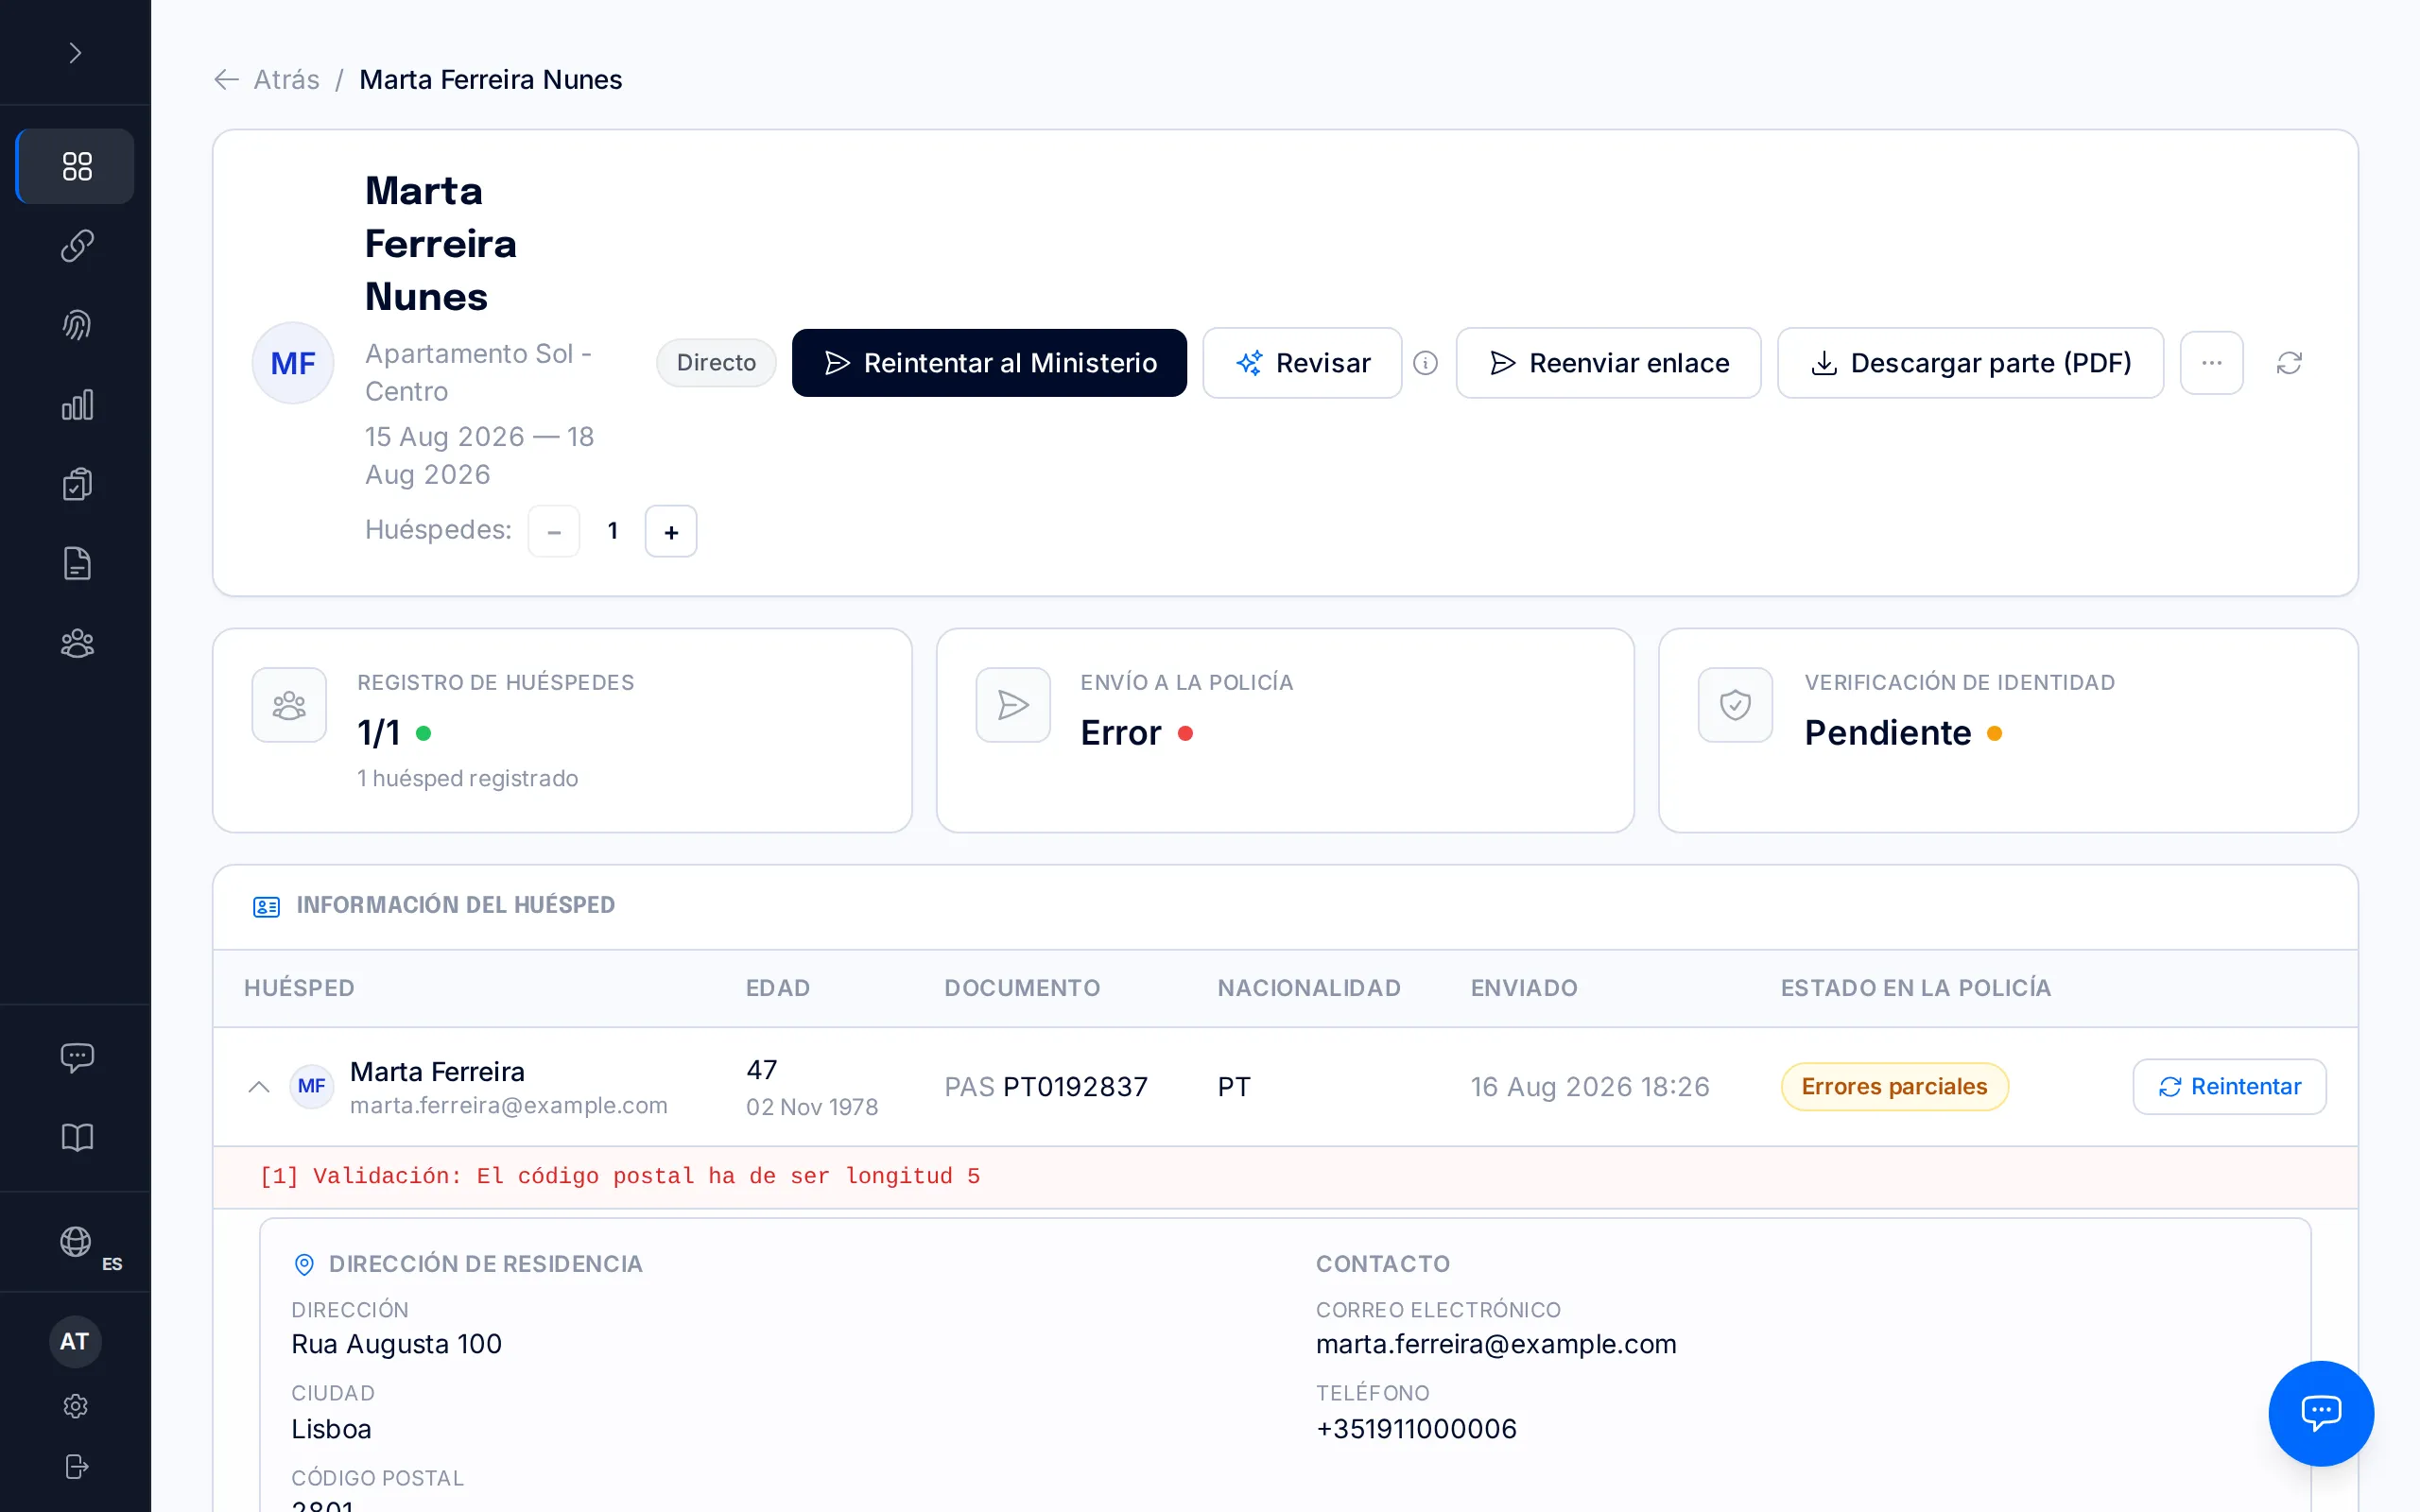Viewport: 2420px width, 1512px height.
Task: Collapse the Marta Ferreira guest row
Action: click(258, 1086)
